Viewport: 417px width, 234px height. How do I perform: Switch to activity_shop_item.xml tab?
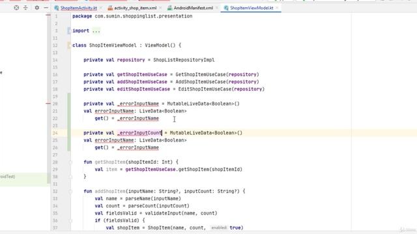coord(135,8)
